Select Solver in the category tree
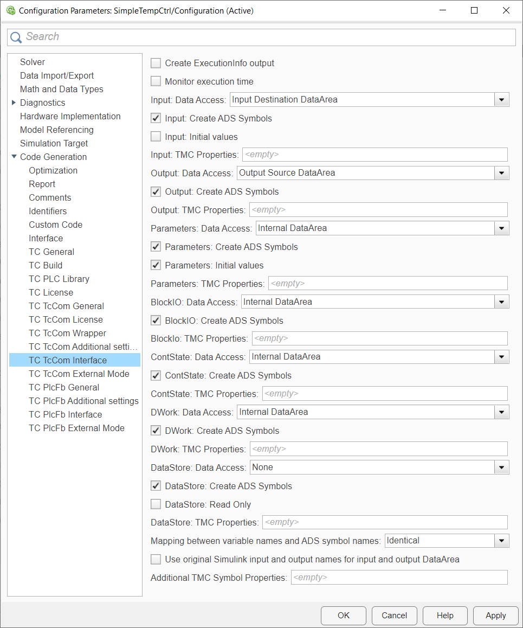523x628 pixels. pos(33,62)
